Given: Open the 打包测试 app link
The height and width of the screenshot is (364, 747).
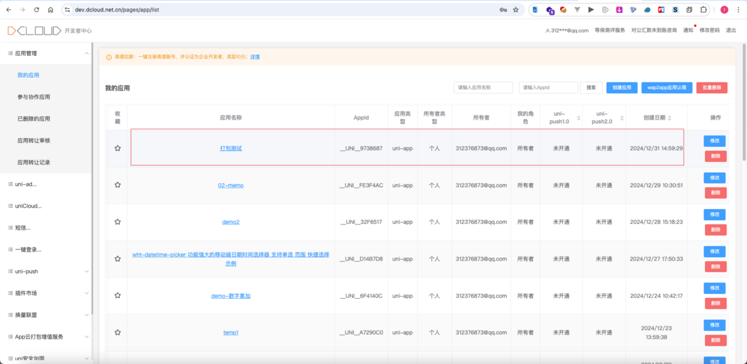Looking at the screenshot, I should pos(231,148).
